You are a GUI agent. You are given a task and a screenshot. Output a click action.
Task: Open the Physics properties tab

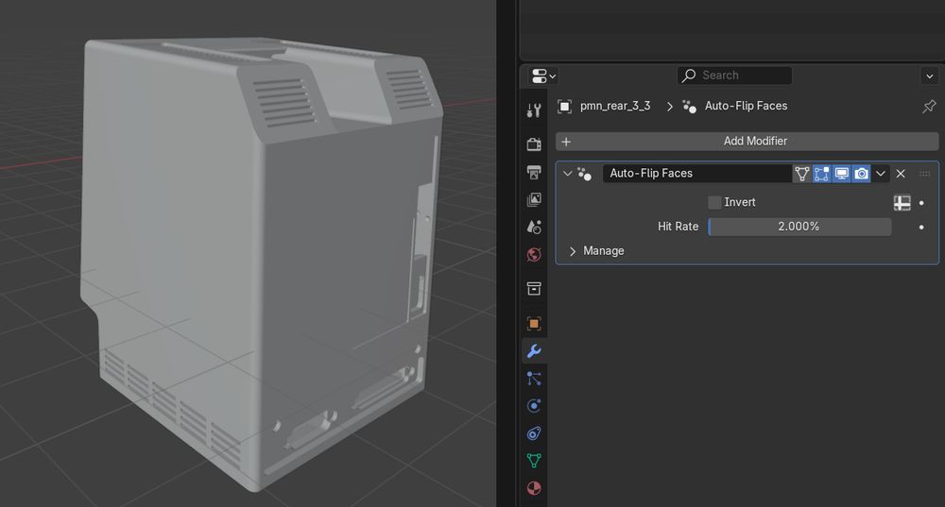coord(534,406)
